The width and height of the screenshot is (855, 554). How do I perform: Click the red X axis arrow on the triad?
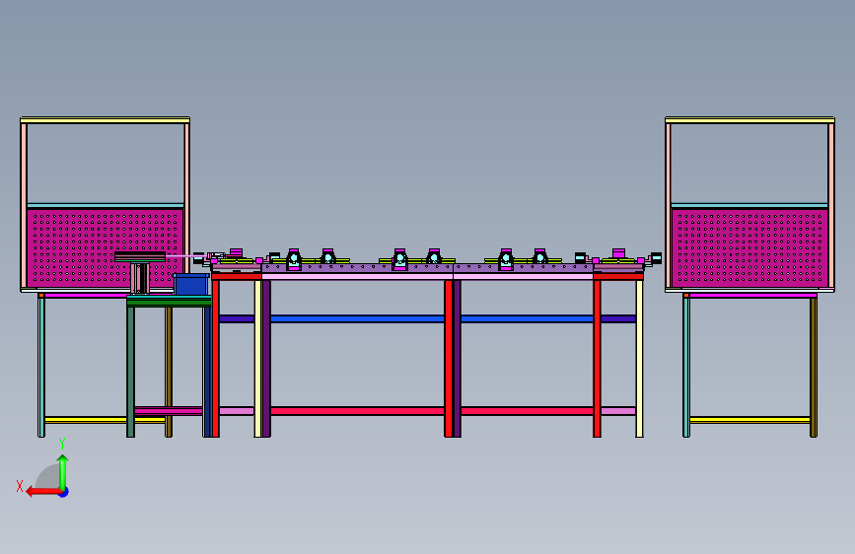(42, 492)
